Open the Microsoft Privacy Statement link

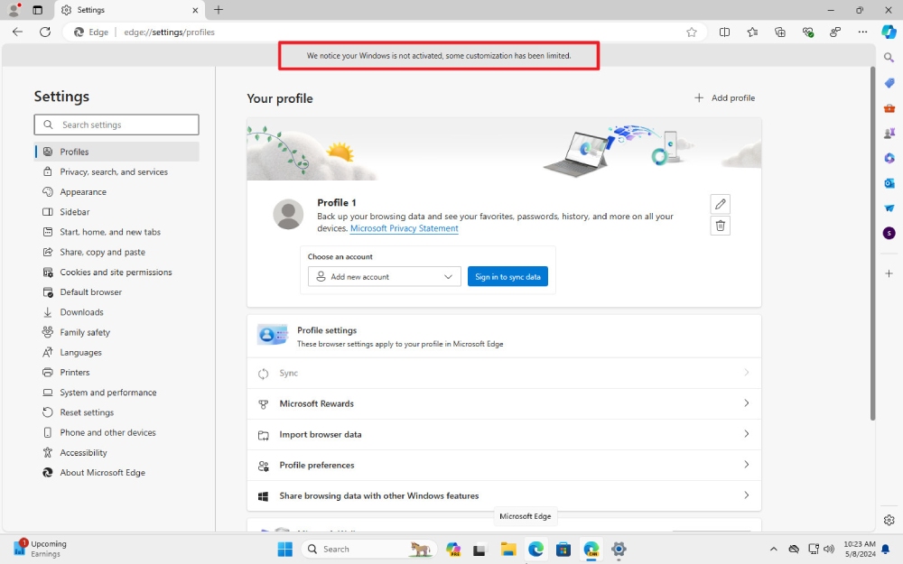(x=404, y=229)
